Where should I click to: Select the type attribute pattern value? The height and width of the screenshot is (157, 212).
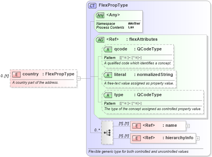click(x=131, y=104)
